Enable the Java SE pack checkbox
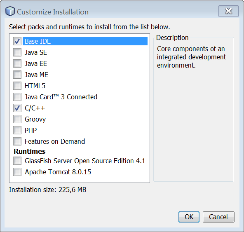This screenshot has width=244, height=232. point(17,52)
